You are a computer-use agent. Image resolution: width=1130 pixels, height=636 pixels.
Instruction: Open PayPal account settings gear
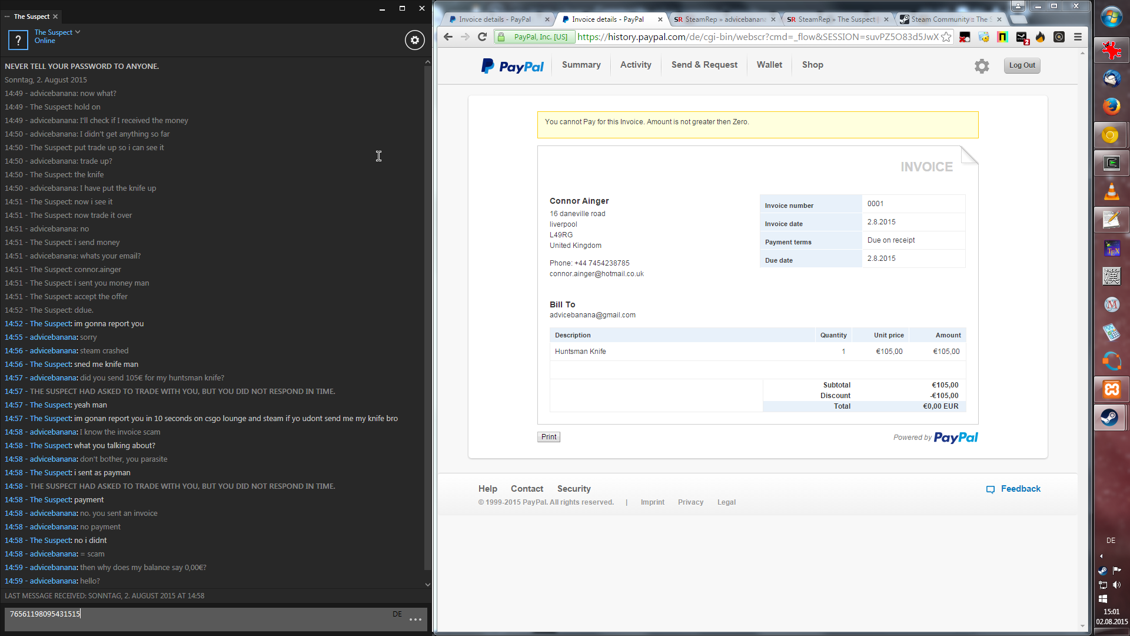point(981,66)
